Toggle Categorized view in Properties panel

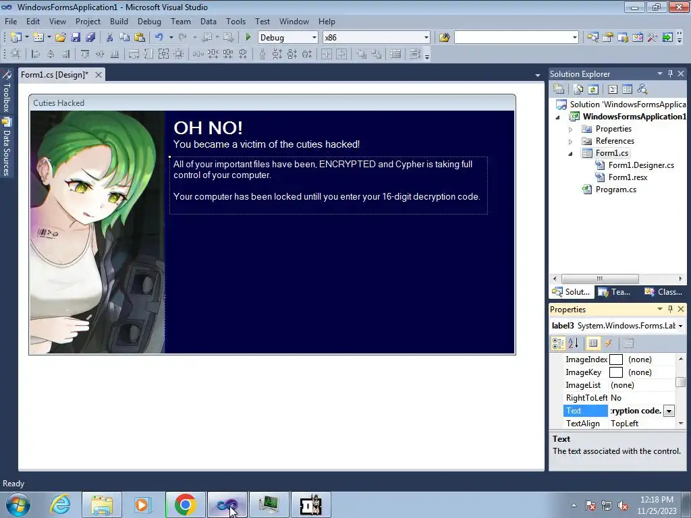coord(558,343)
